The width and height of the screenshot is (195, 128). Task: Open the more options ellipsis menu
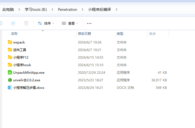click(x=89, y=23)
